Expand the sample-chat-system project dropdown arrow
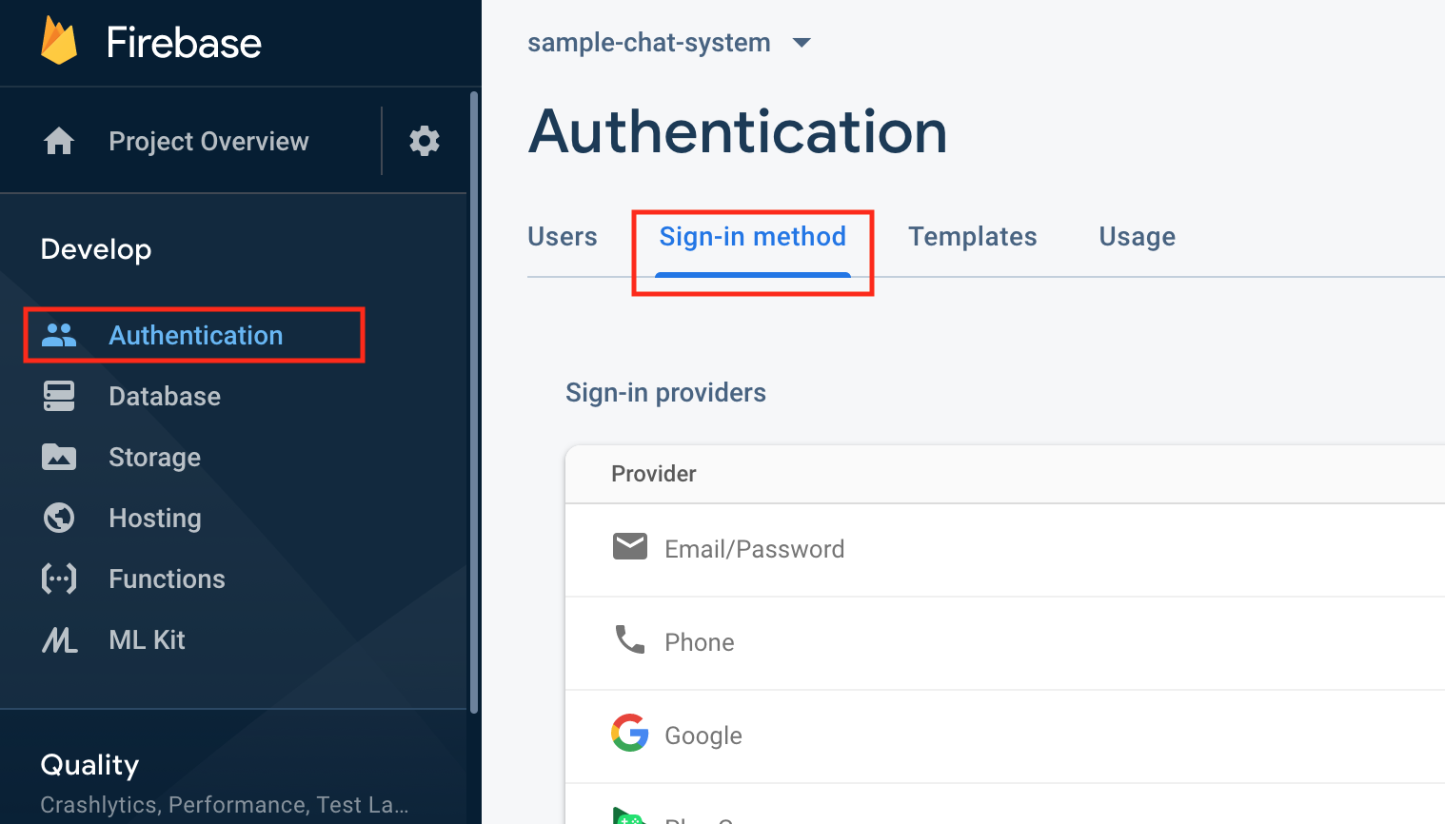 pos(802,43)
